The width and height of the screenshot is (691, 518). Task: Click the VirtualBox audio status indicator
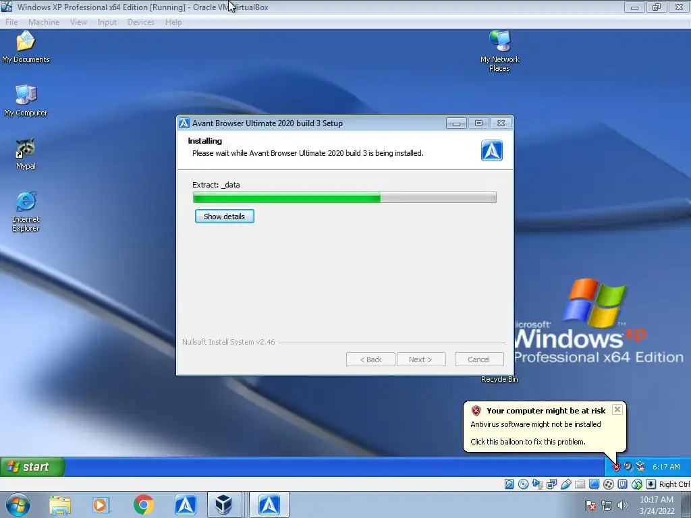click(x=537, y=484)
